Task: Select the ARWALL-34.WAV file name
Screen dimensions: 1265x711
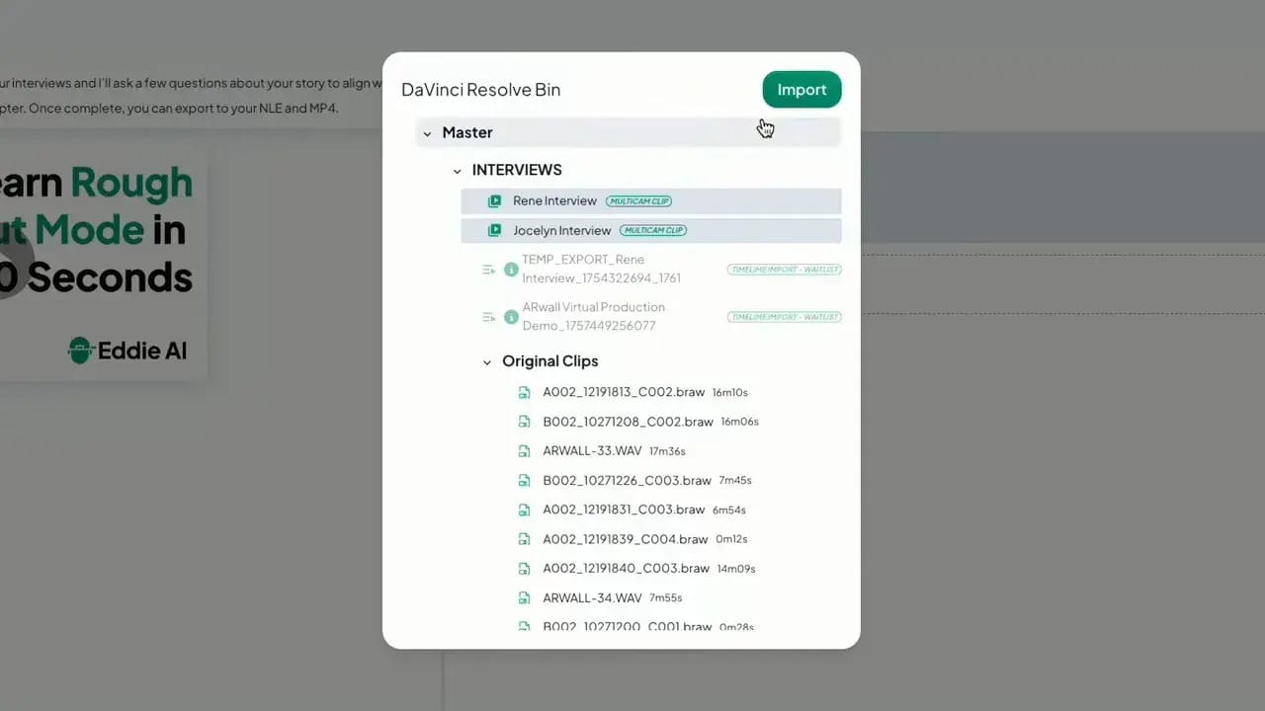Action: pyautogui.click(x=592, y=598)
